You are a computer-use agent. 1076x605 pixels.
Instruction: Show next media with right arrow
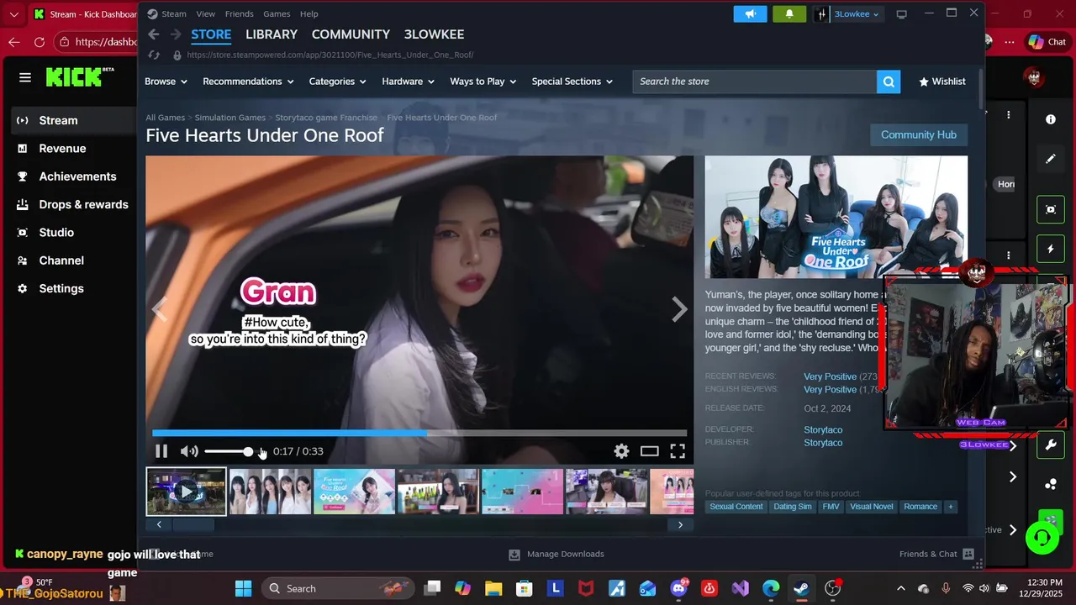coord(679,309)
